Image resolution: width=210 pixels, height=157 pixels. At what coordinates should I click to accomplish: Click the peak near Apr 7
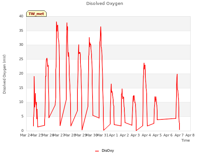tap(177, 74)
